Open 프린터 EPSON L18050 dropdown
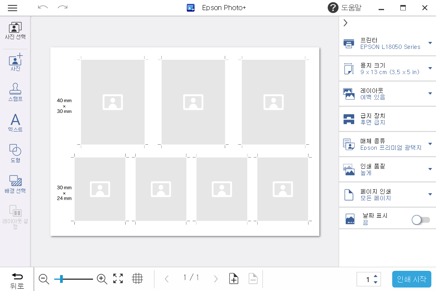 click(388, 43)
